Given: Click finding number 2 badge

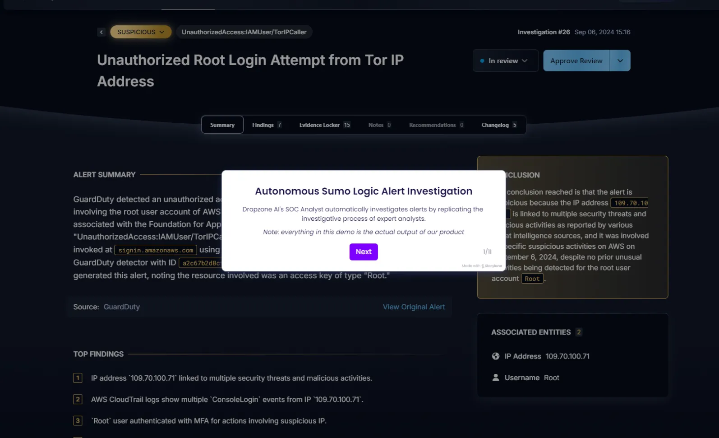Looking at the screenshot, I should 78,399.
